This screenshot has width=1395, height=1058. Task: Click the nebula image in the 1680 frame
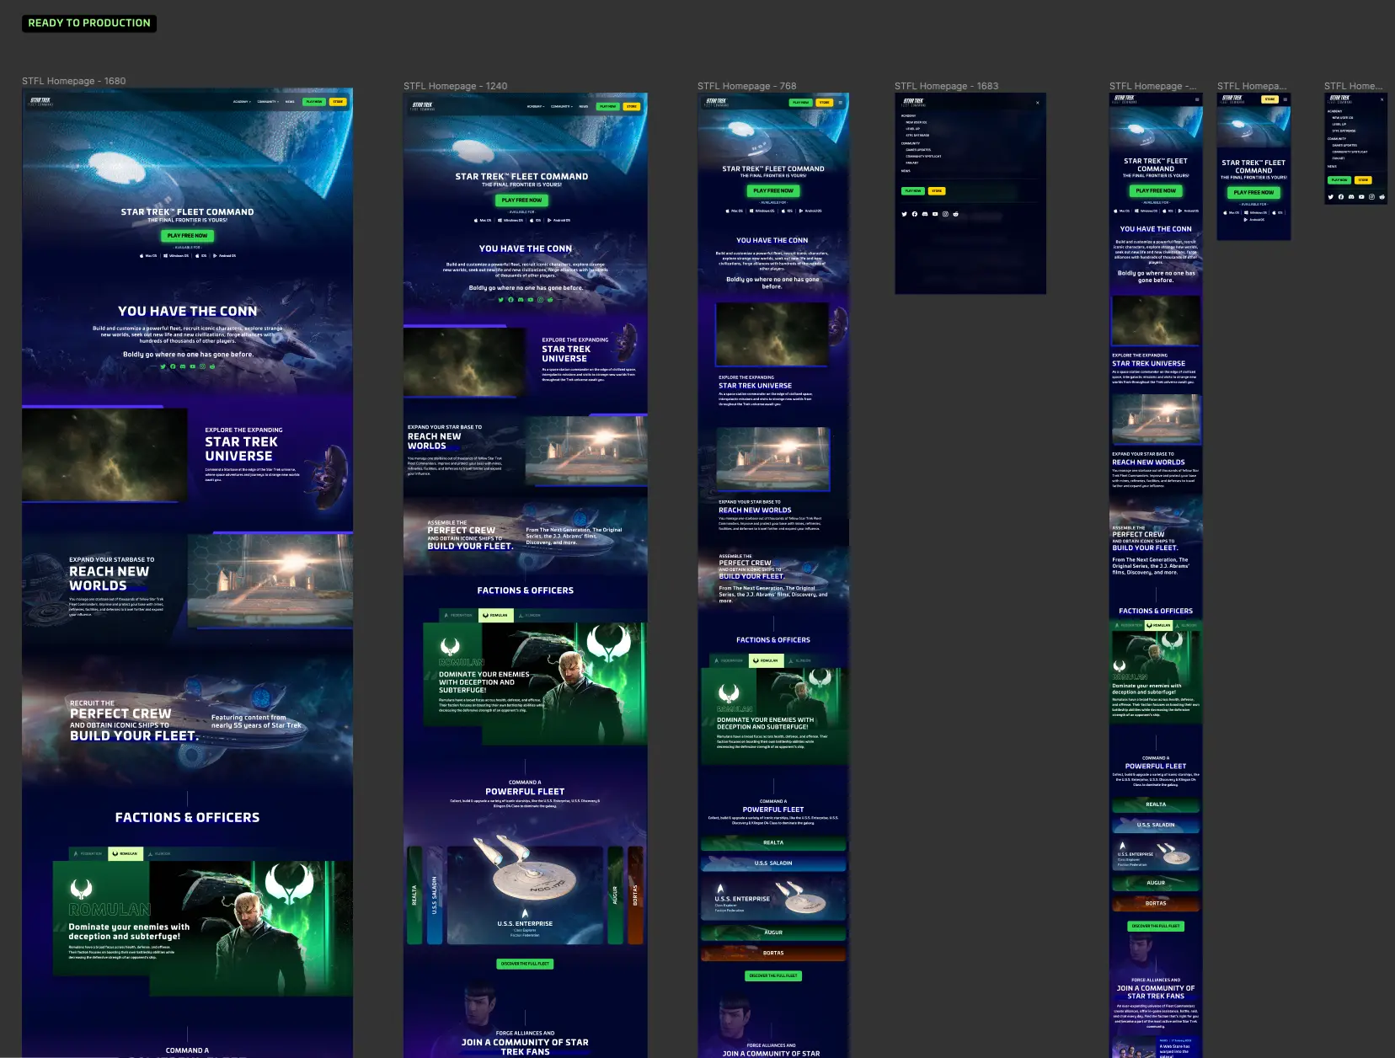[x=105, y=455]
